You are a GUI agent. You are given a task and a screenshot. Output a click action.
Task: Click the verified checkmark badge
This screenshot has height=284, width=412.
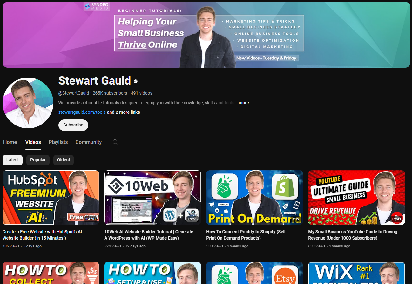pyautogui.click(x=136, y=81)
